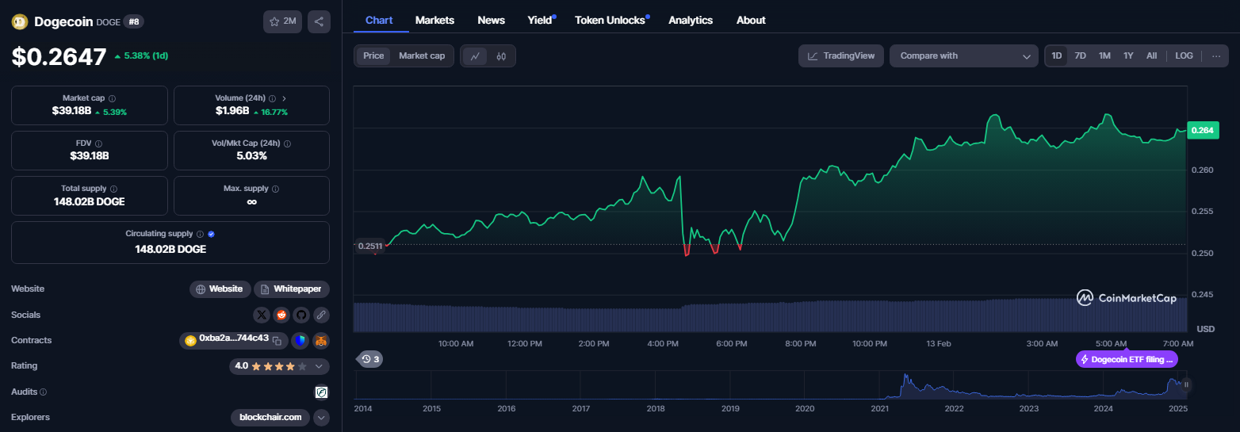Open the Chart tab
This screenshot has width=1240, height=432.
click(379, 20)
